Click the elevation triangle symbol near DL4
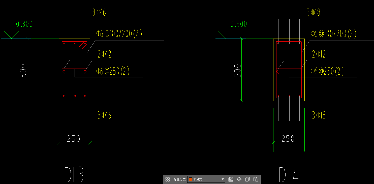This screenshot has width=374, height=184. pos(226,35)
